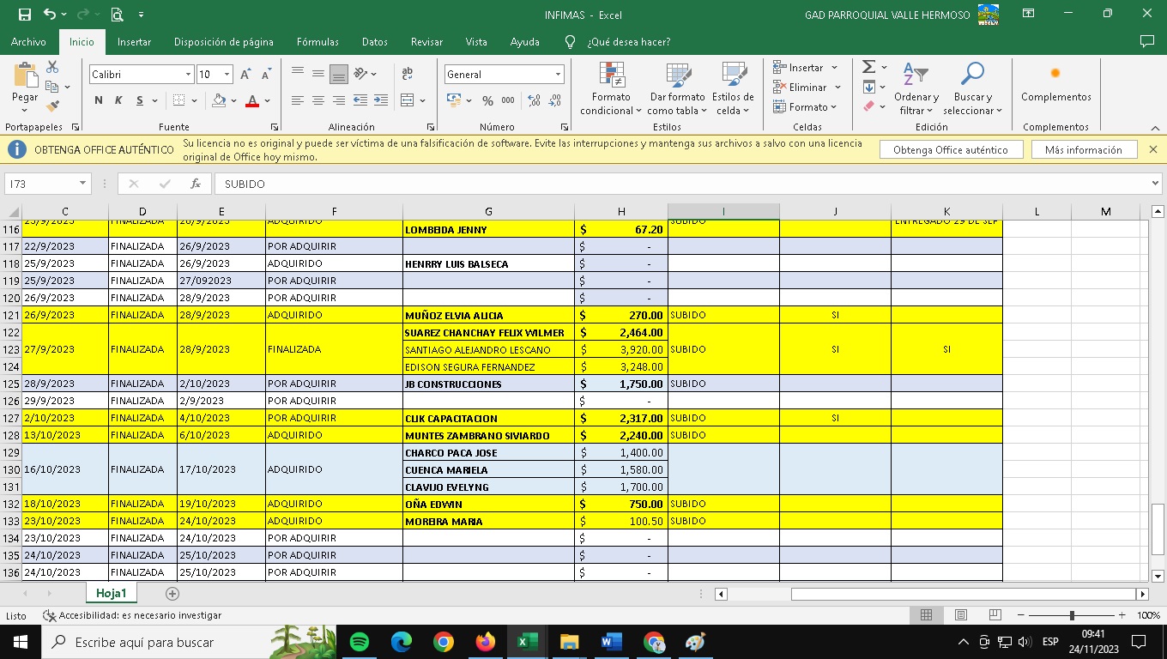Expand the Calibri font name dropdown
The image size is (1167, 659).
pyautogui.click(x=188, y=75)
